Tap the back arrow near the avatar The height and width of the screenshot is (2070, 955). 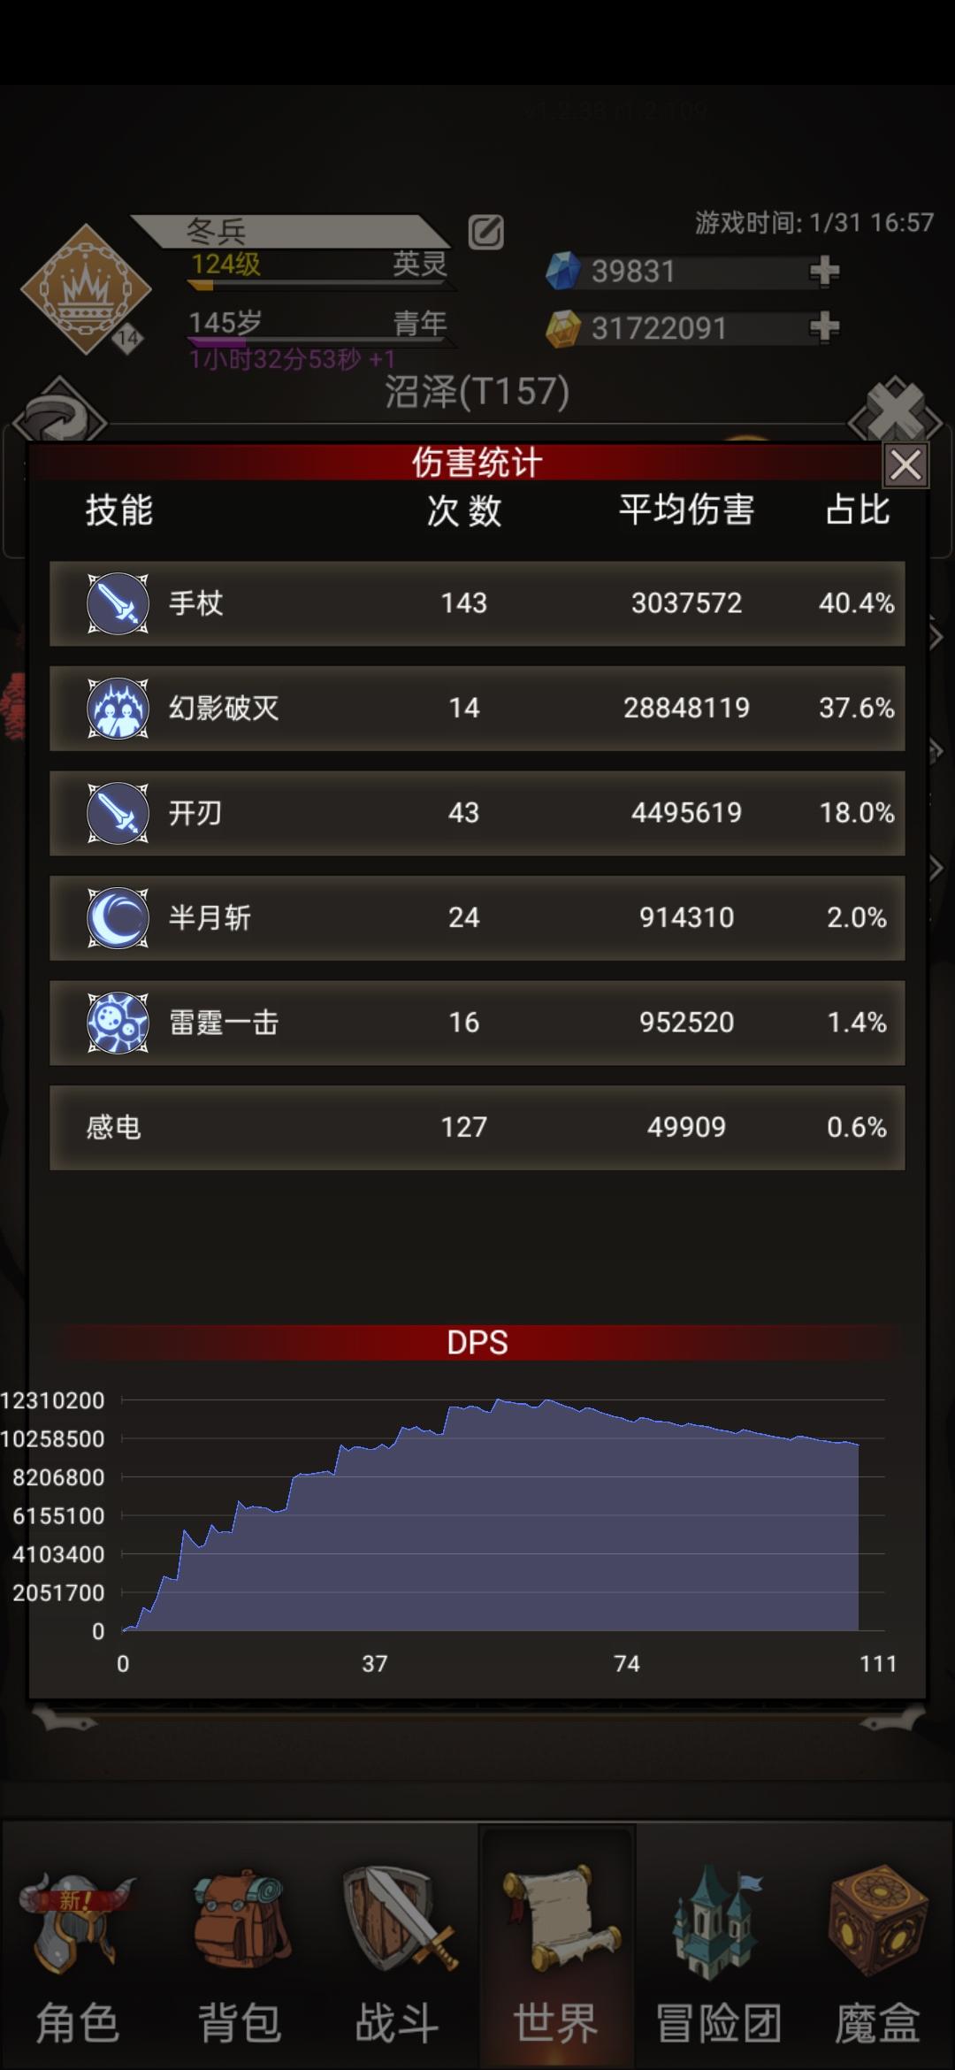(59, 411)
